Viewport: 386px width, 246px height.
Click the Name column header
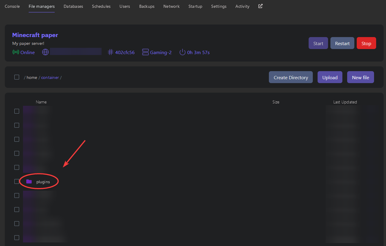[41, 102]
